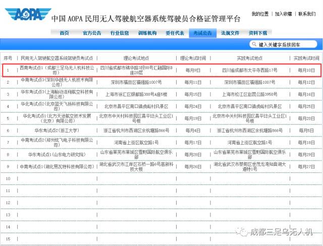Open the 首页 navigation tab

pos(64,33)
